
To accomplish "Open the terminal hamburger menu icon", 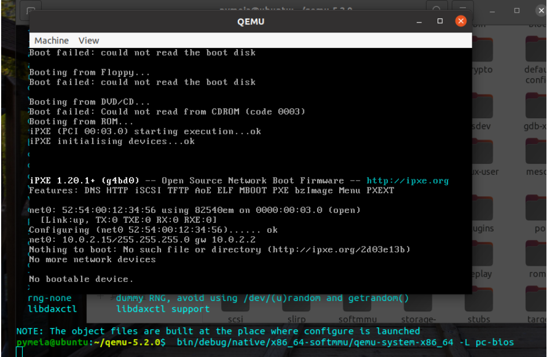I will (x=462, y=8).
